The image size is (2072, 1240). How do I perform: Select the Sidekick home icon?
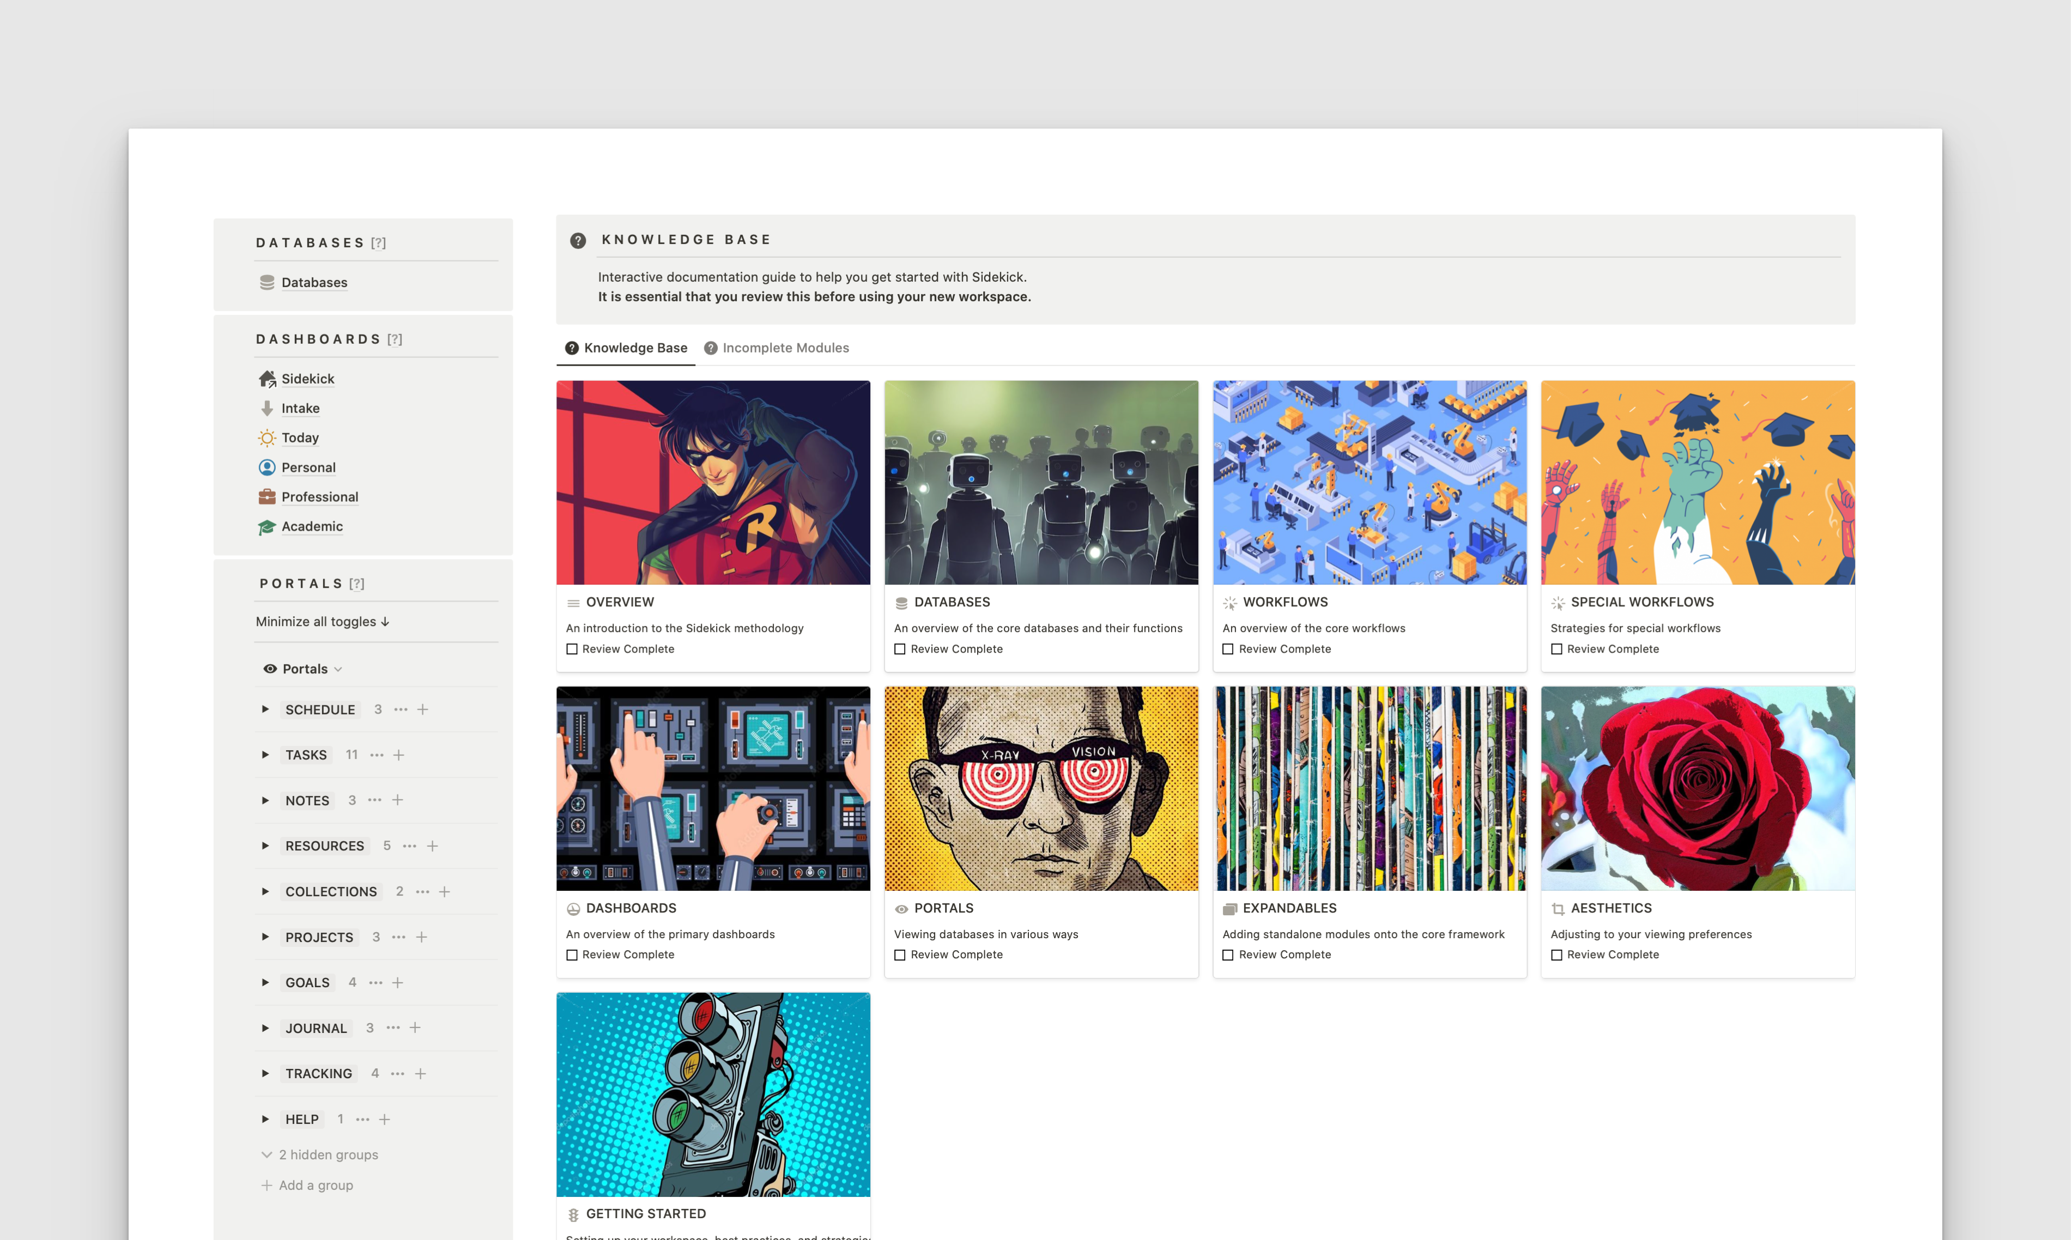(x=266, y=379)
